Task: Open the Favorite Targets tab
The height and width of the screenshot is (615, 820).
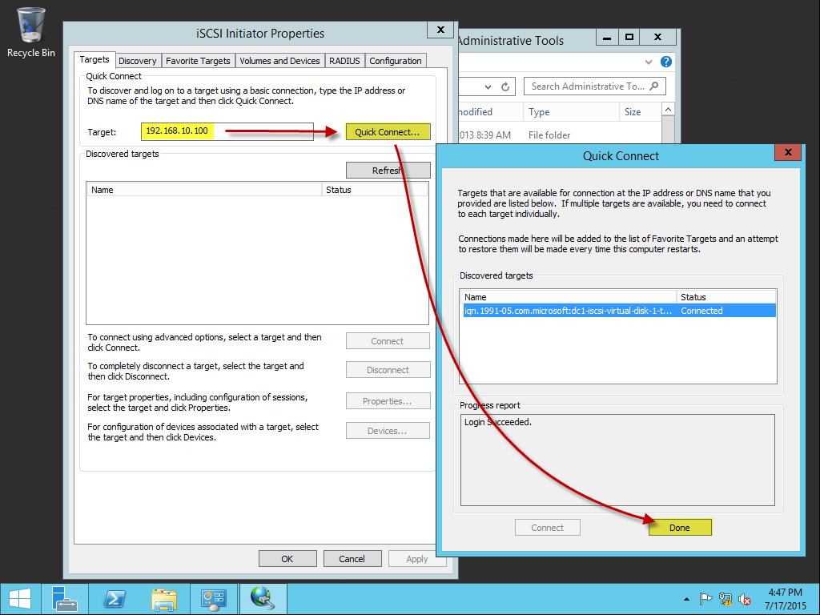Action: [199, 61]
